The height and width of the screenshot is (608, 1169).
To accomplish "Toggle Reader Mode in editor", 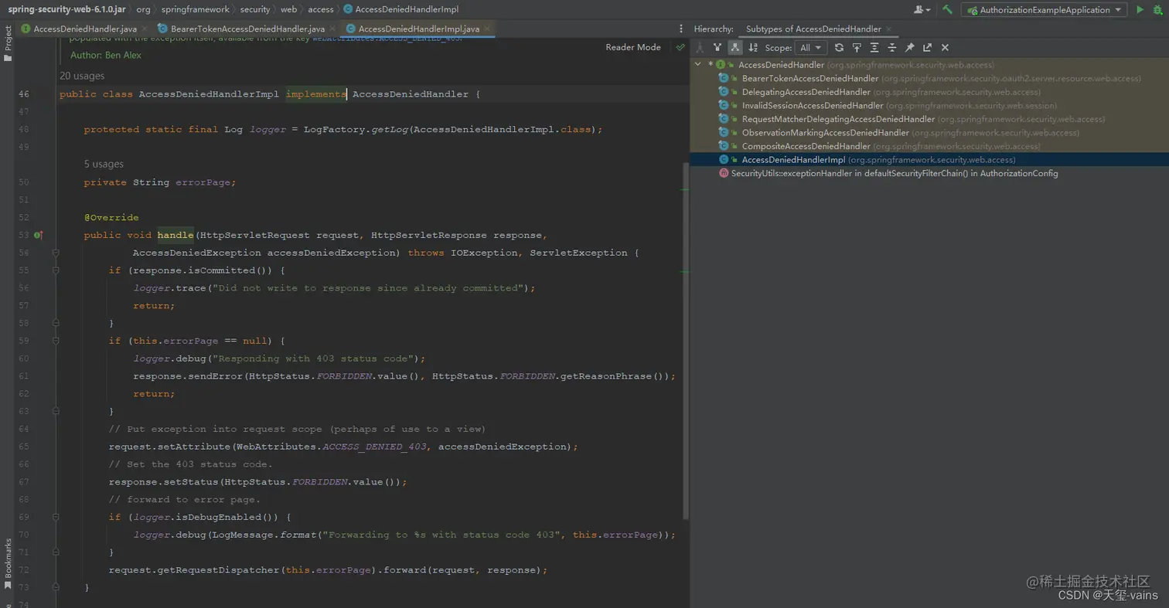I will point(633,47).
